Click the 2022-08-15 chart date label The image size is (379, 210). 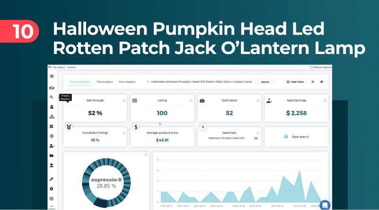click(167, 206)
